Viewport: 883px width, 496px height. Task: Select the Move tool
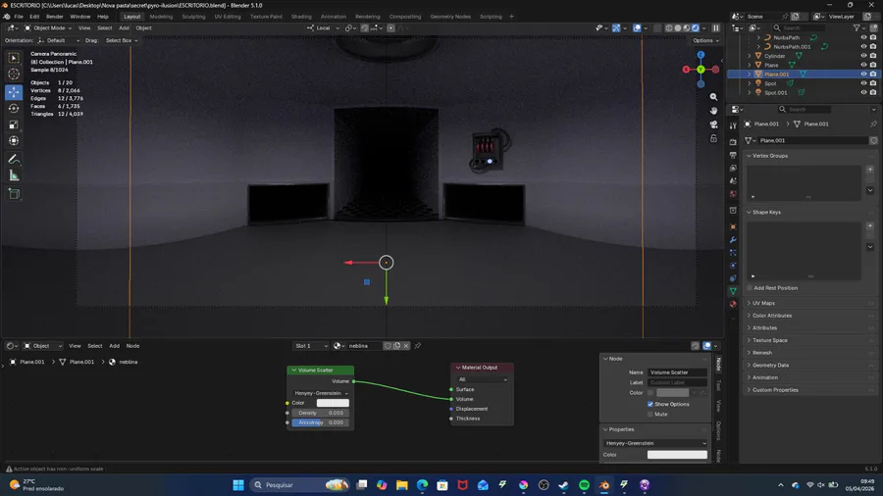coord(14,92)
